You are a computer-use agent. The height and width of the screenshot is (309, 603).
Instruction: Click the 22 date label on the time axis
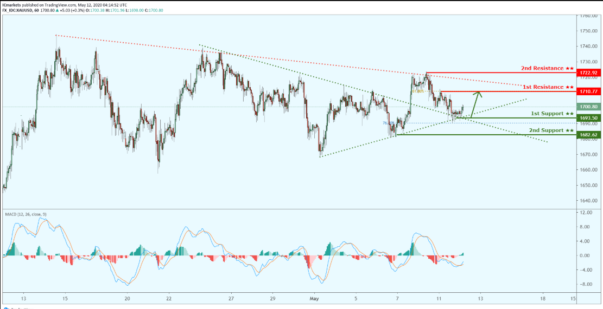[169, 298]
